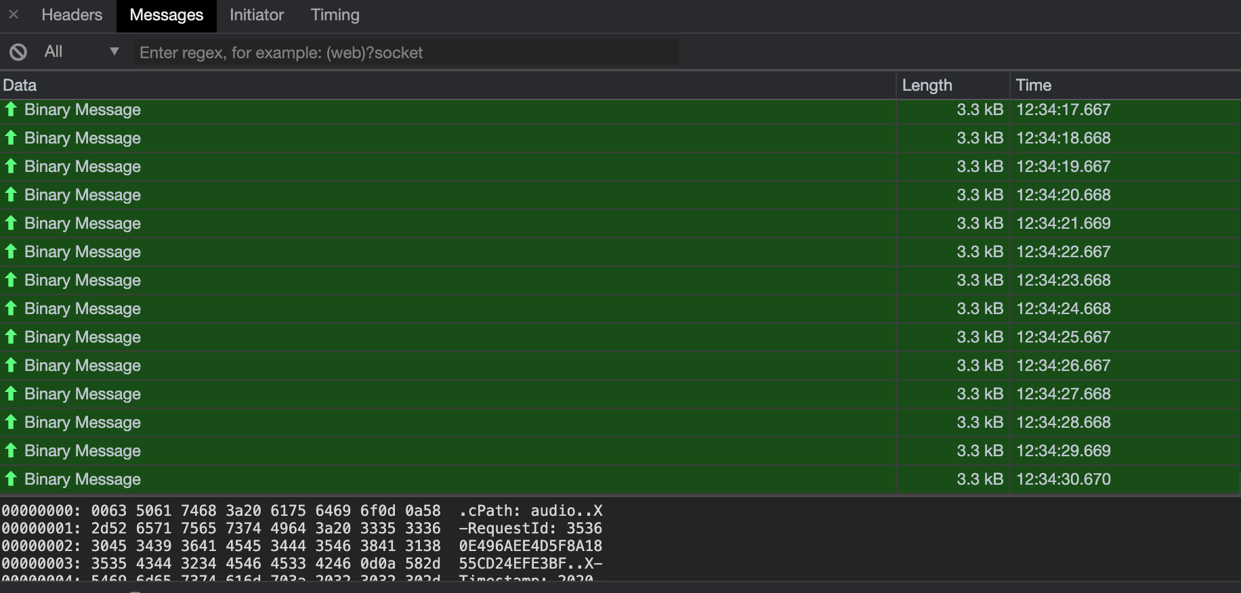Image resolution: width=1241 pixels, height=593 pixels.
Task: Select Binary Message sent at 12:34:18.668
Action: point(620,138)
